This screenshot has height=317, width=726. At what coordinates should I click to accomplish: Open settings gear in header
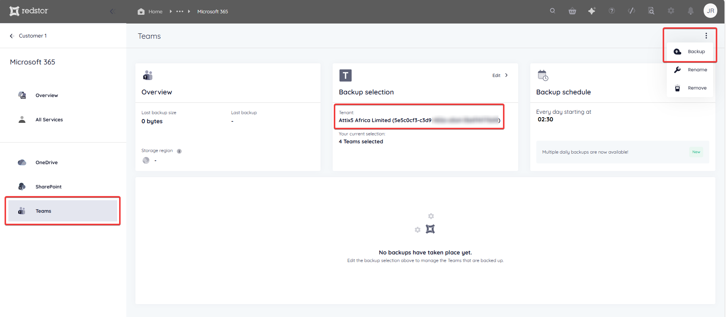pos(671,11)
